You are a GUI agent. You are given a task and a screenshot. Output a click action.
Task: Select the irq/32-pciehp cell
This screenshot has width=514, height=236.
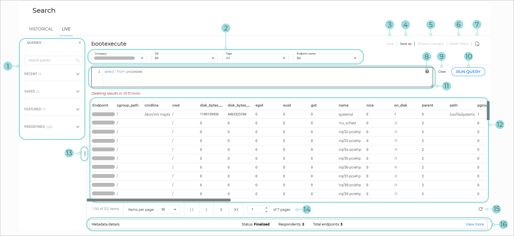tap(350, 132)
